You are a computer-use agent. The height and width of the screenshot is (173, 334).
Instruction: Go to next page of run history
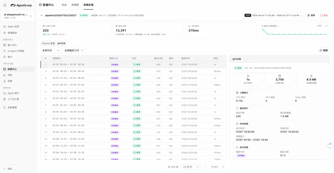pos(223,167)
